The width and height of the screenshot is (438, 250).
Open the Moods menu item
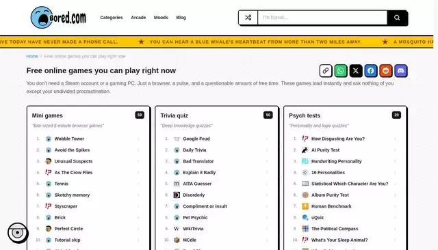(161, 18)
